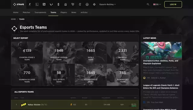
Task: Click the Followers column header
Action: pyautogui.click(x=106, y=98)
